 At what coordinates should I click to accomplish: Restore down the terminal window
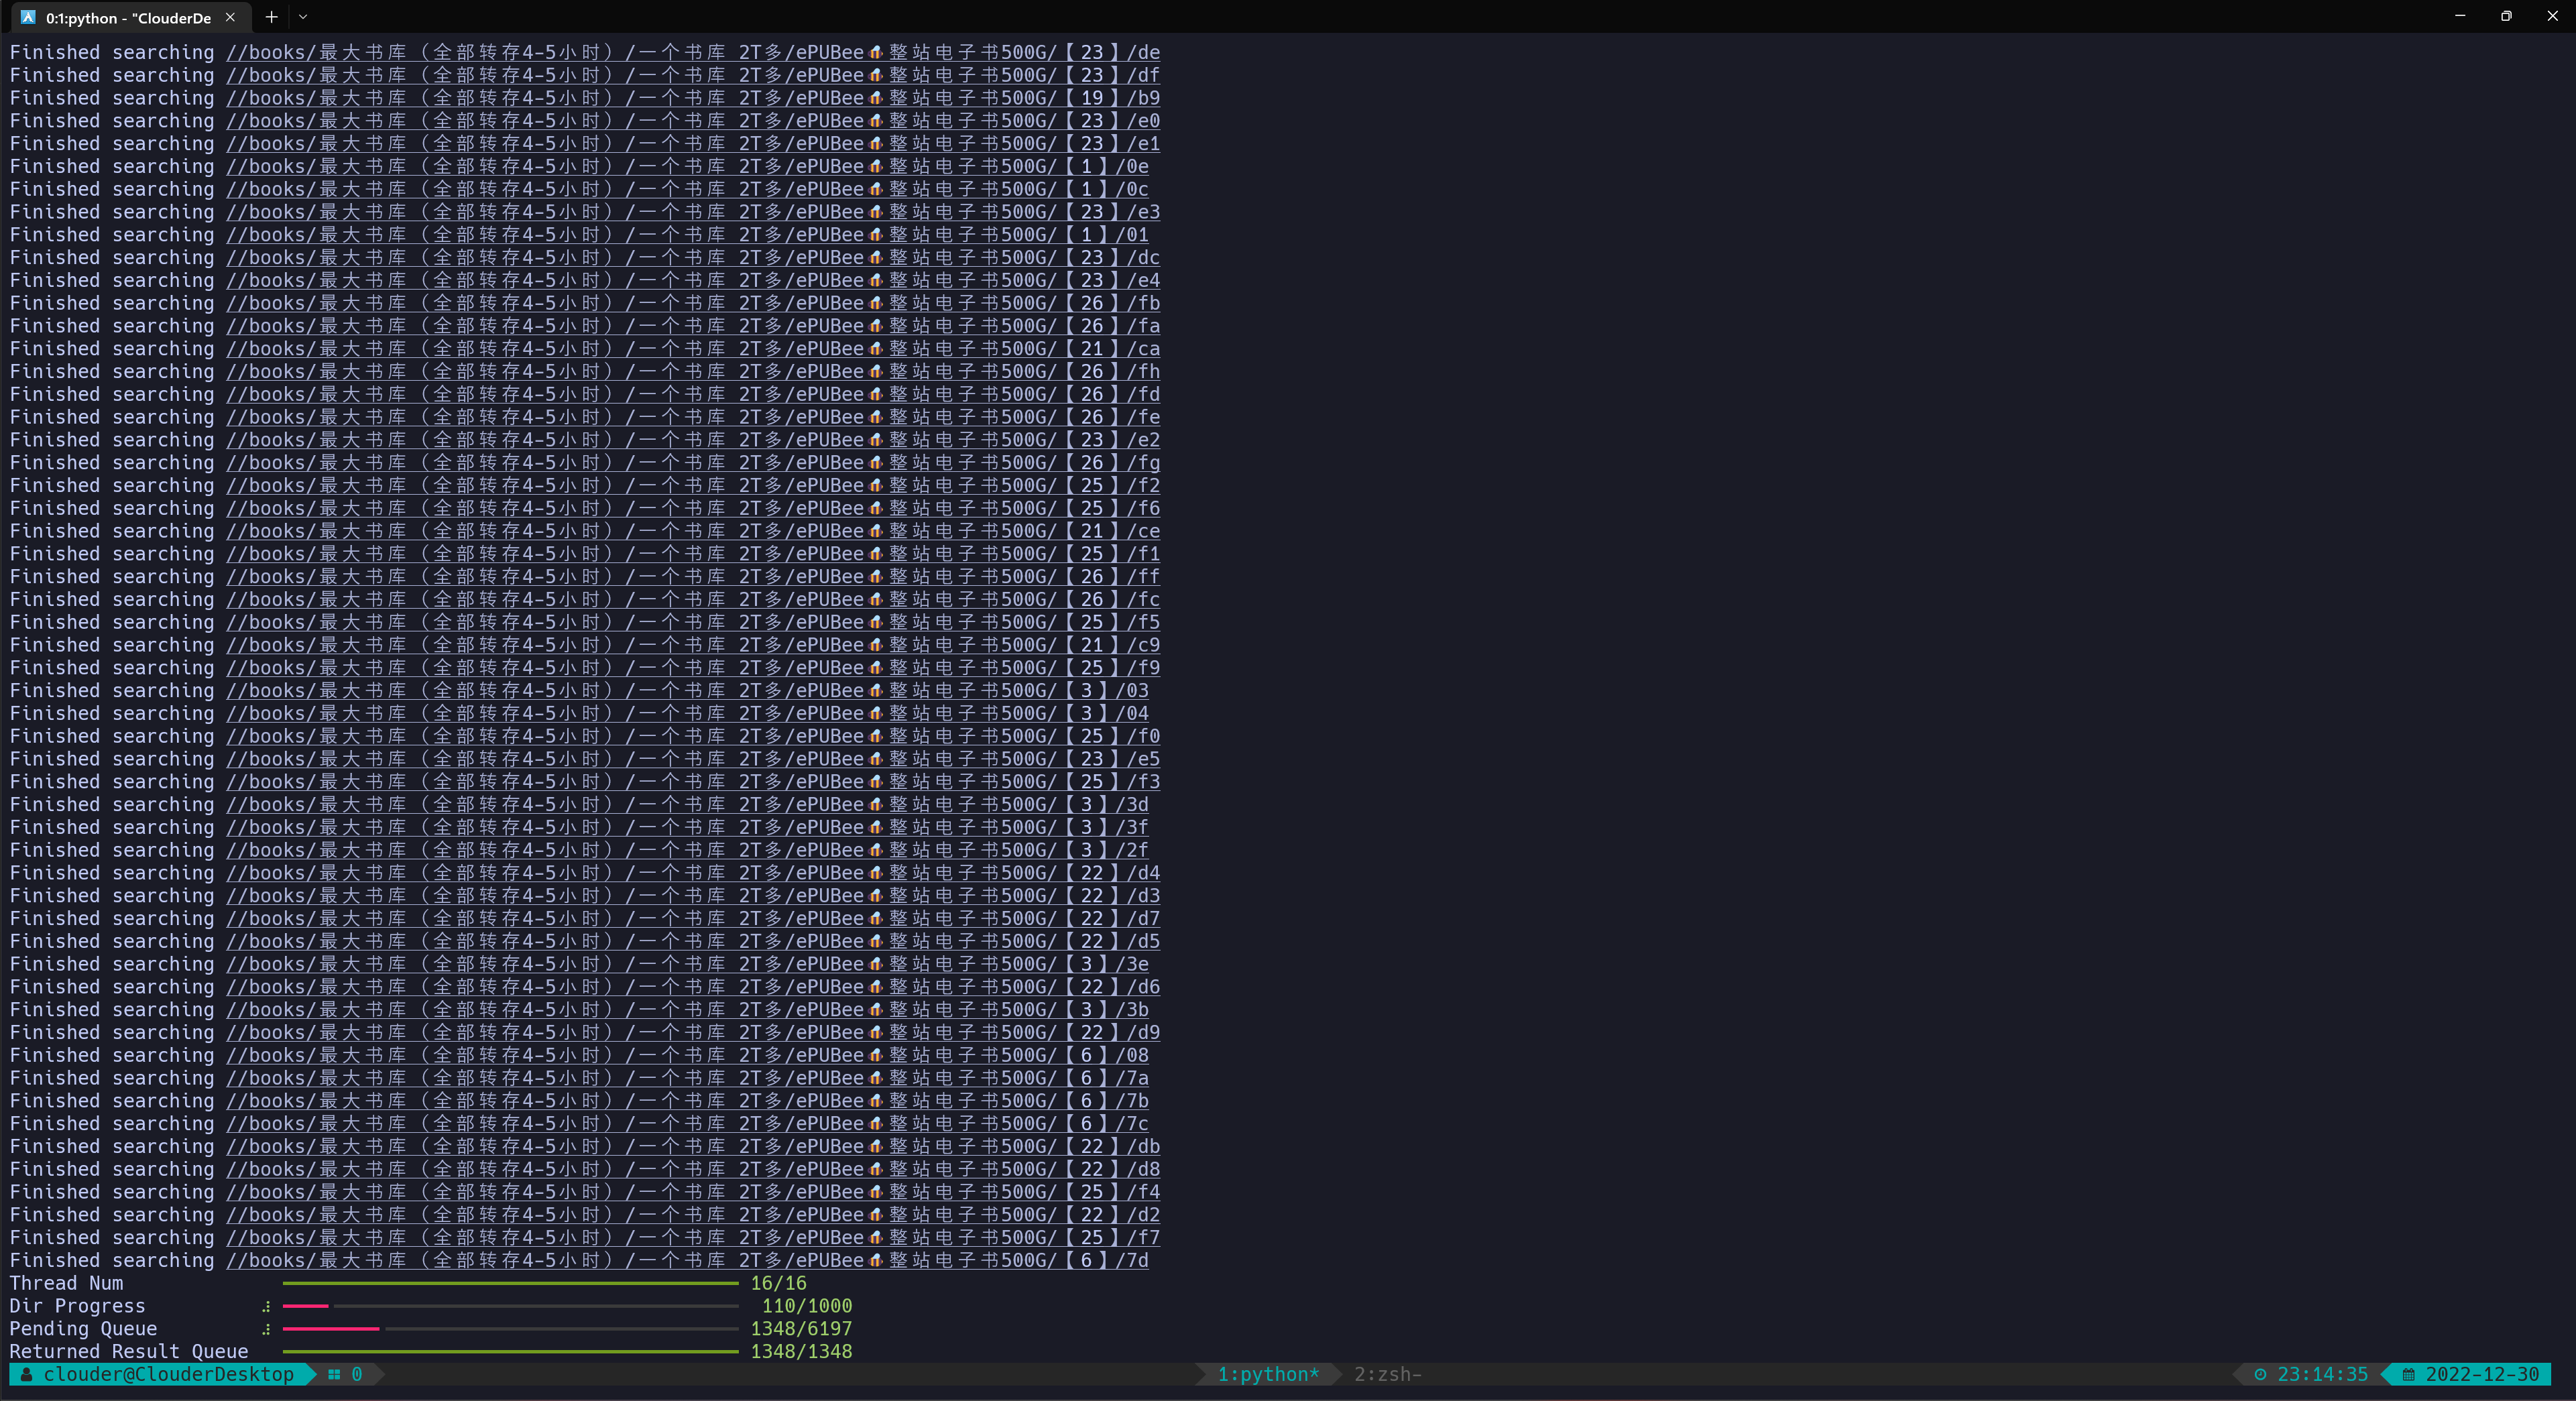pos(2506,16)
